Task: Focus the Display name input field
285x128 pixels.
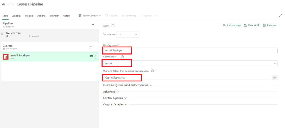Action: (190, 51)
